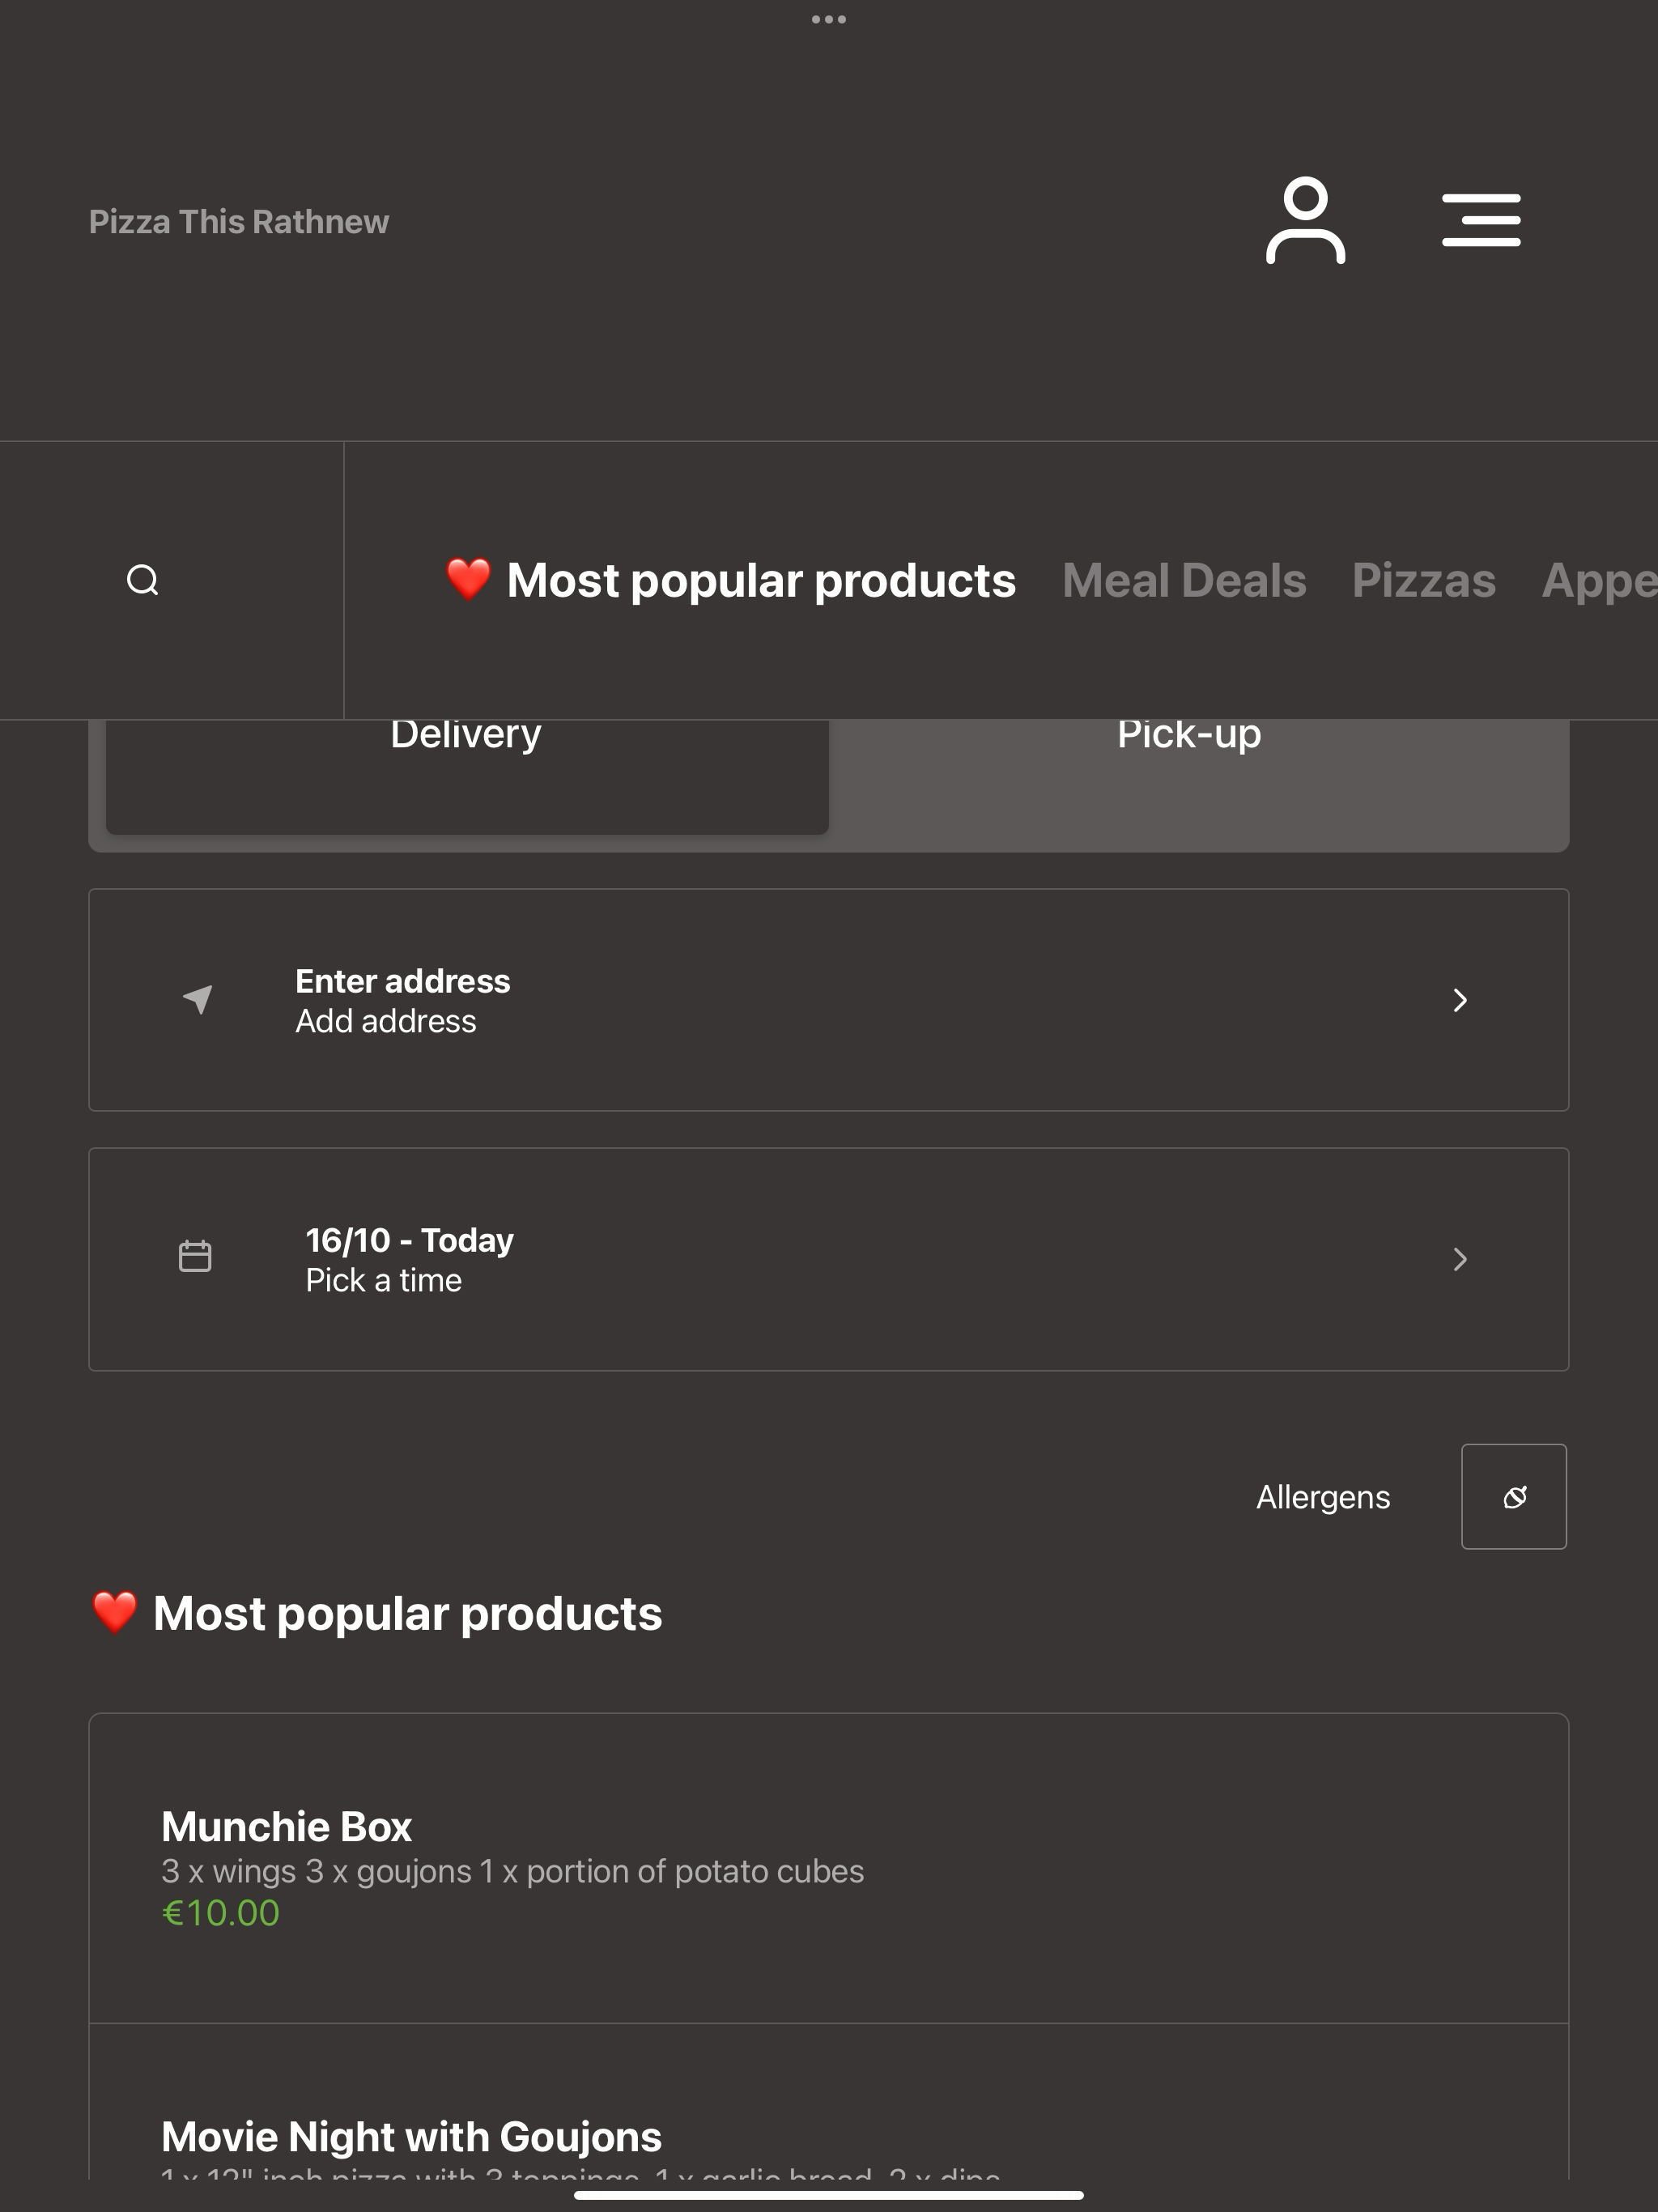The width and height of the screenshot is (1658, 2212).
Task: Expand the Pick a time row chevron
Action: (x=1460, y=1259)
